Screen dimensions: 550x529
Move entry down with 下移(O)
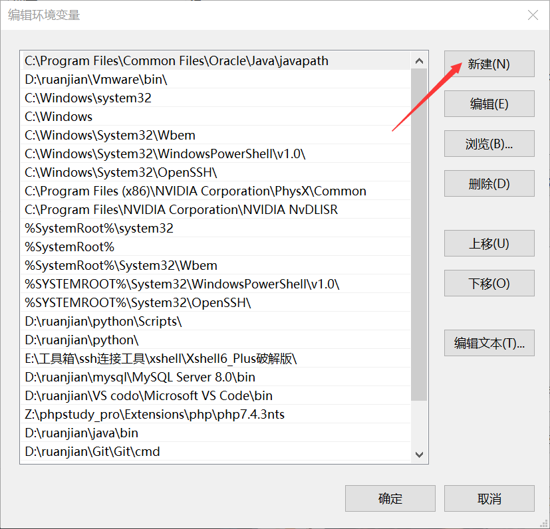[489, 284]
